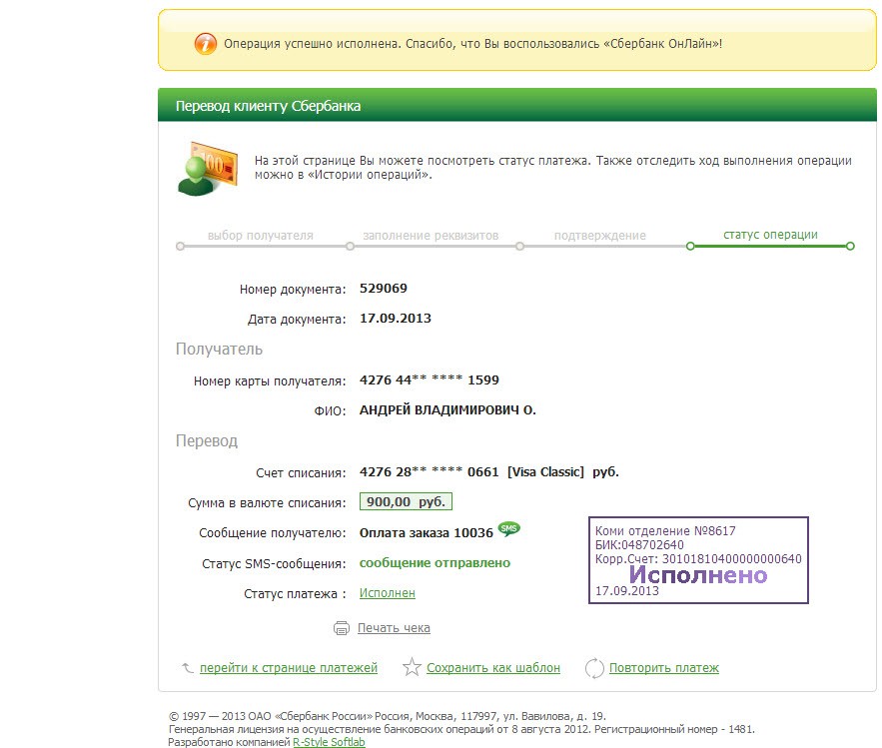Screen dimensions: 882x748
Task: Click the ФИО label
Action: click(x=330, y=411)
